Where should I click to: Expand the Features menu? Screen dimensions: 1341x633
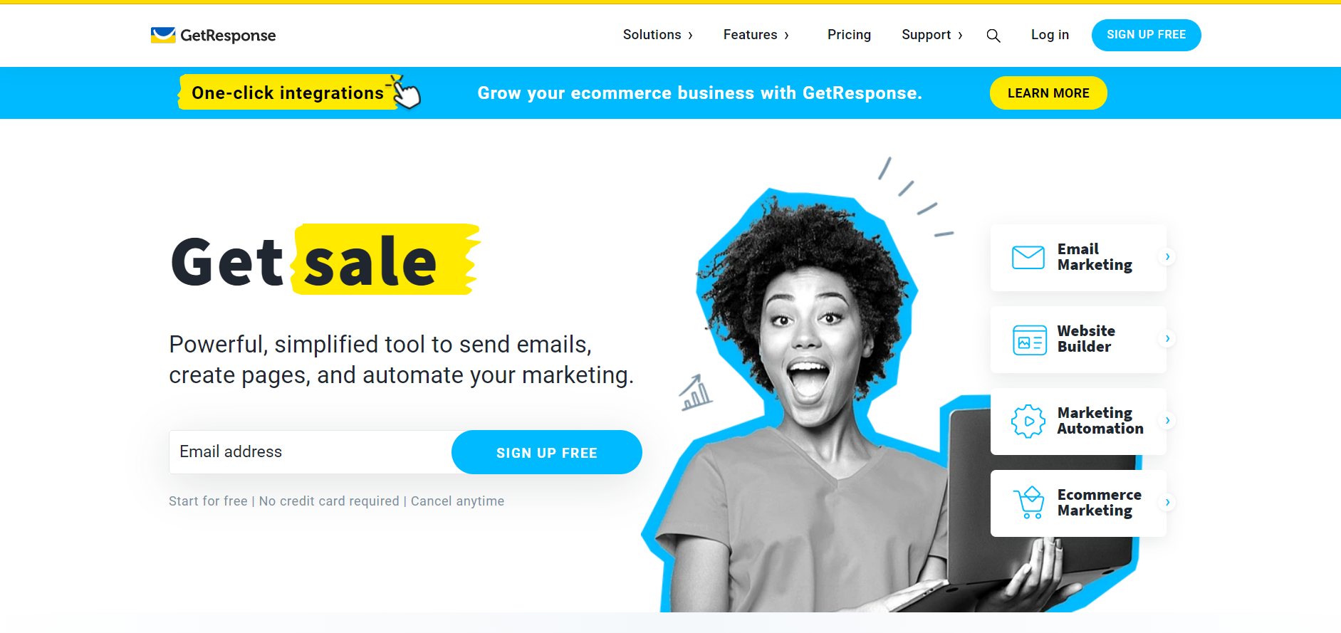(x=756, y=35)
